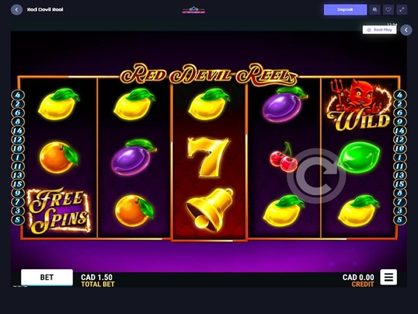Screen dimensions: 418x314
Task: Open the hamburger menu next to Credit
Action: (x=388, y=277)
